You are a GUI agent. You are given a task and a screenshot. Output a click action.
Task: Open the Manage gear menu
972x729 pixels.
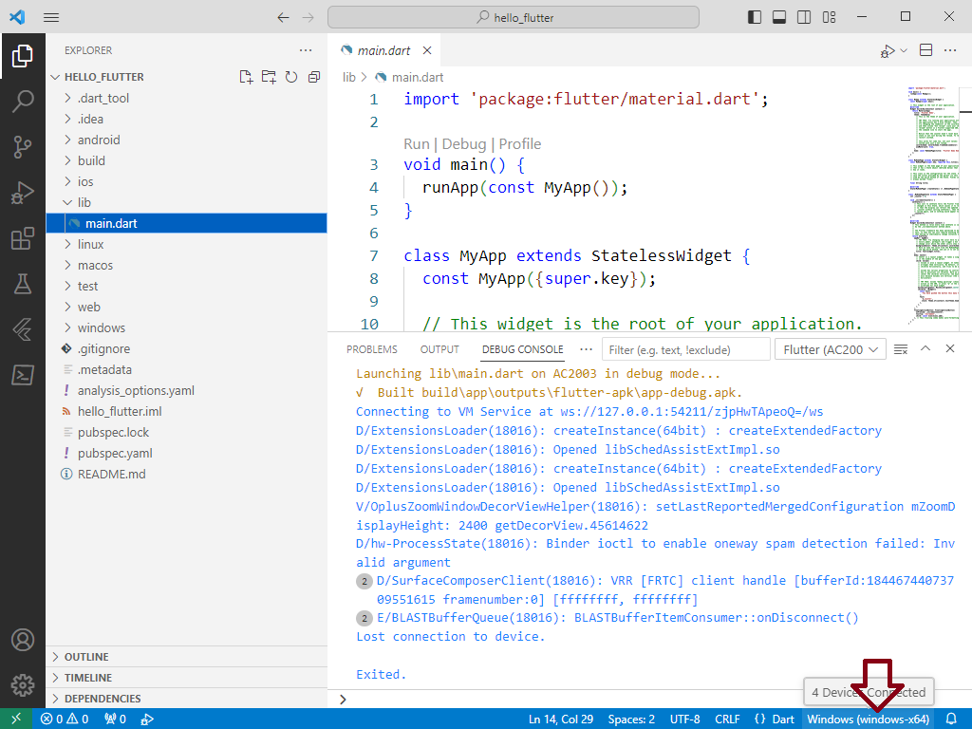[x=23, y=685]
